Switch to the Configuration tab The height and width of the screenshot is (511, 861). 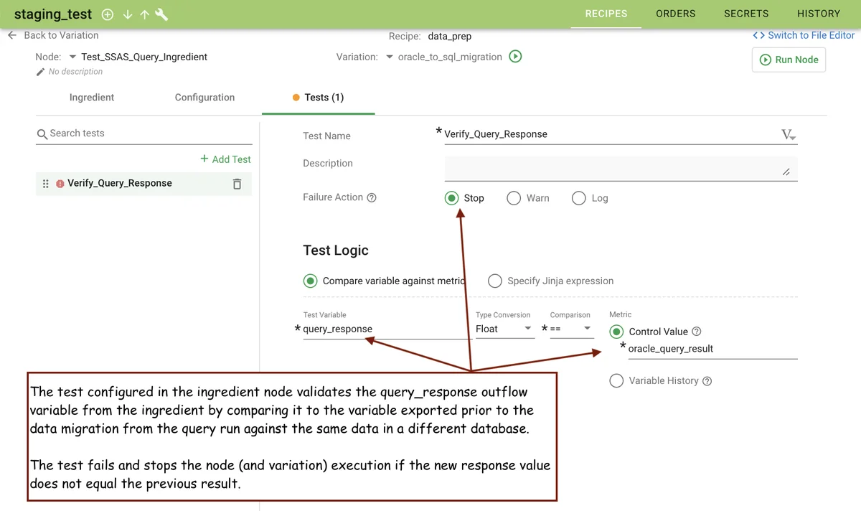point(204,98)
